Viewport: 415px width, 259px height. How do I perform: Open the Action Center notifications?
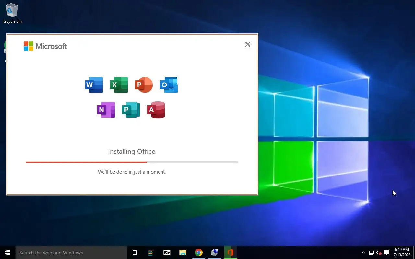point(386,253)
